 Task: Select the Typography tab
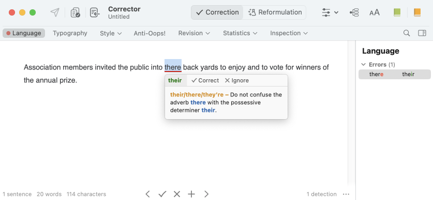click(x=70, y=33)
